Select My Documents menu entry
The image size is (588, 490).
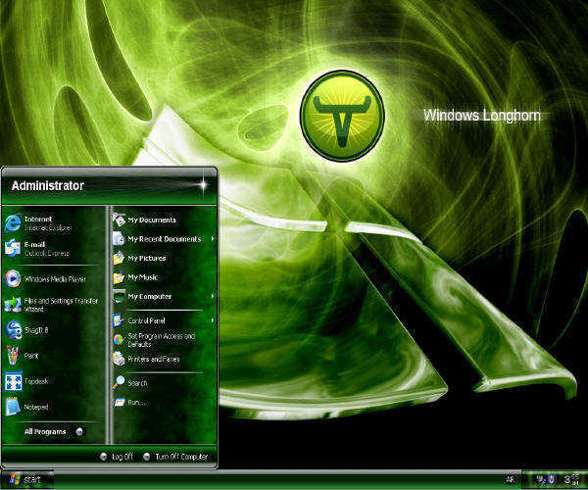tap(163, 220)
